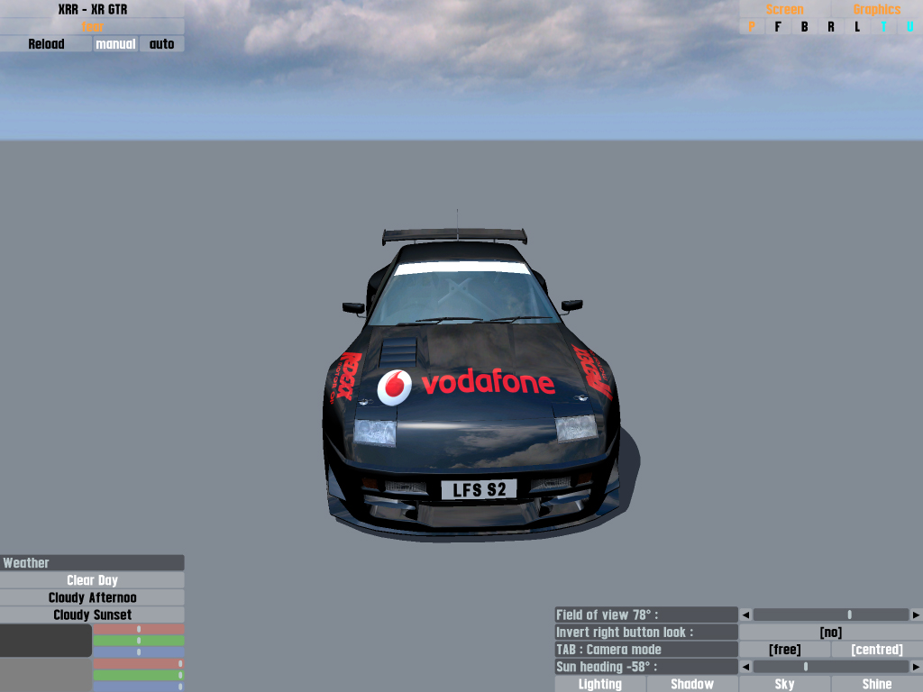Click the 'Sun heading -58°' label
Screen dimensions: 923x692
pyautogui.click(x=645, y=667)
